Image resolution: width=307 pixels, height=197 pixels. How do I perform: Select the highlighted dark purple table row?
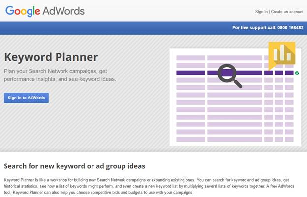click(x=235, y=73)
